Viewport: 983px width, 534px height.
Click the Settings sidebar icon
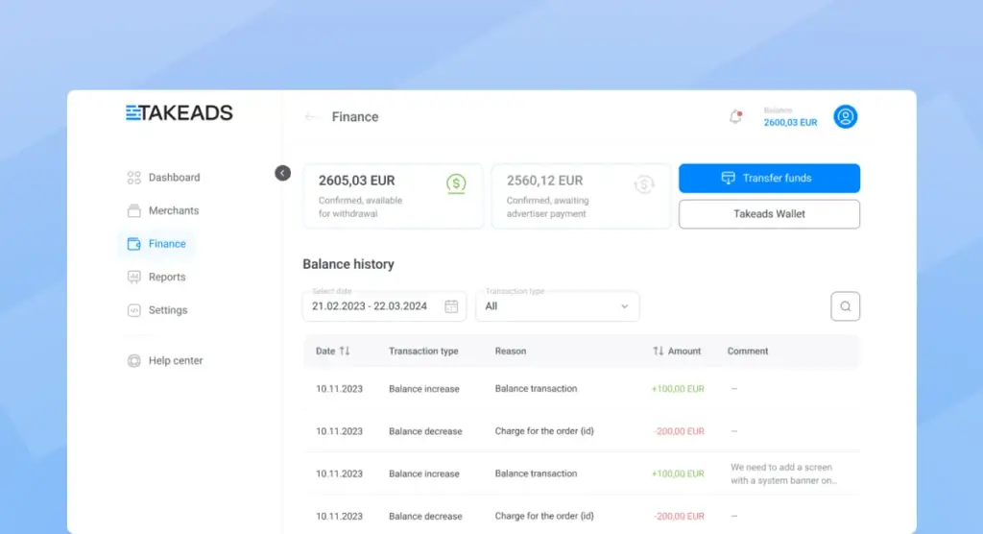click(x=133, y=310)
